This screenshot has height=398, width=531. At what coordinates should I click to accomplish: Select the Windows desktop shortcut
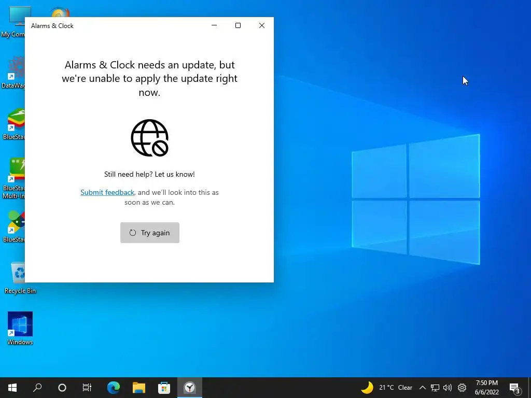[20, 328]
